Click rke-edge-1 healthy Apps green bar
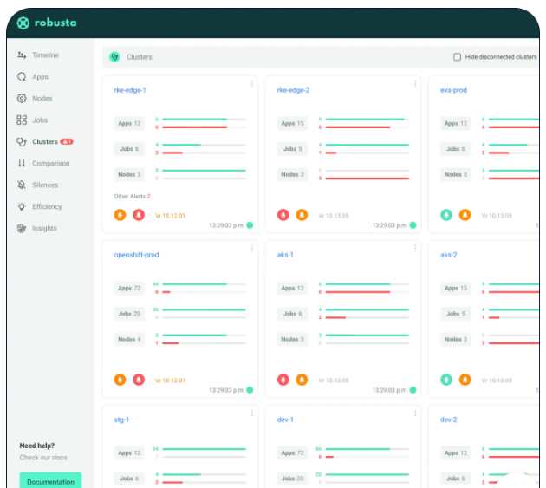 [x=195, y=120]
